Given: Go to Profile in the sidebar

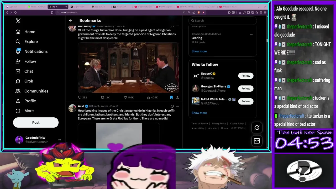Looking at the screenshot, I should (x=26, y=101).
